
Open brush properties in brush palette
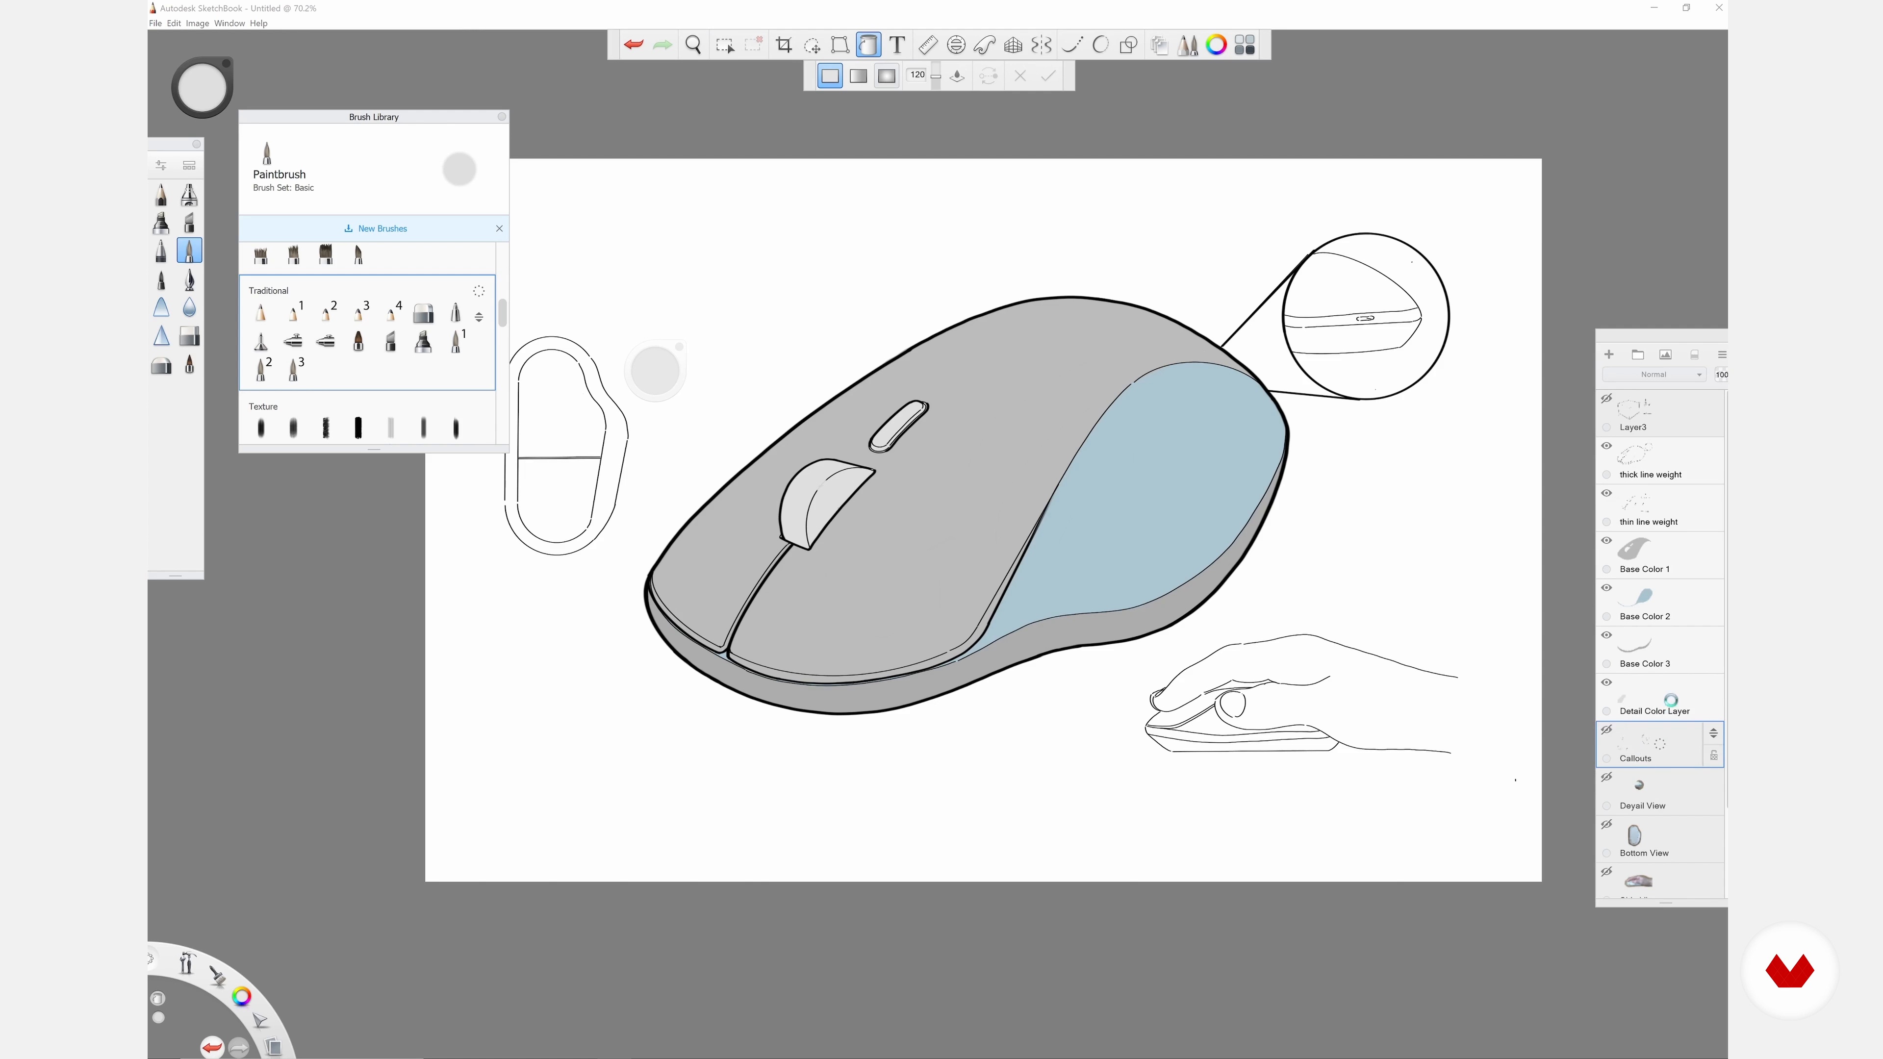[x=161, y=165]
